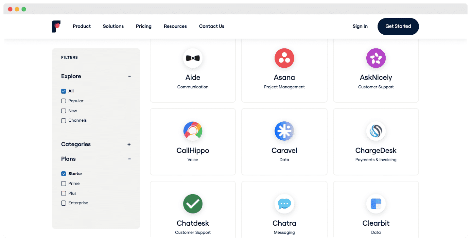Open the Solutions menu
Image resolution: width=471 pixels, height=241 pixels.
[x=113, y=26]
